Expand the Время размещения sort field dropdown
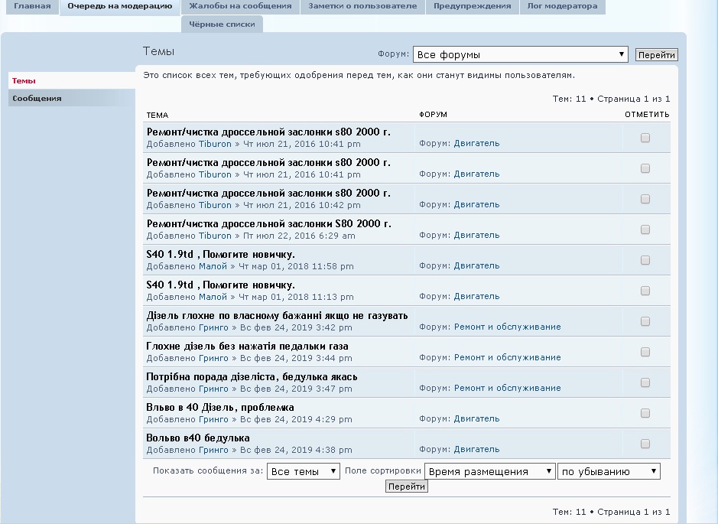Image resolution: width=718 pixels, height=524 pixels. tap(489, 472)
